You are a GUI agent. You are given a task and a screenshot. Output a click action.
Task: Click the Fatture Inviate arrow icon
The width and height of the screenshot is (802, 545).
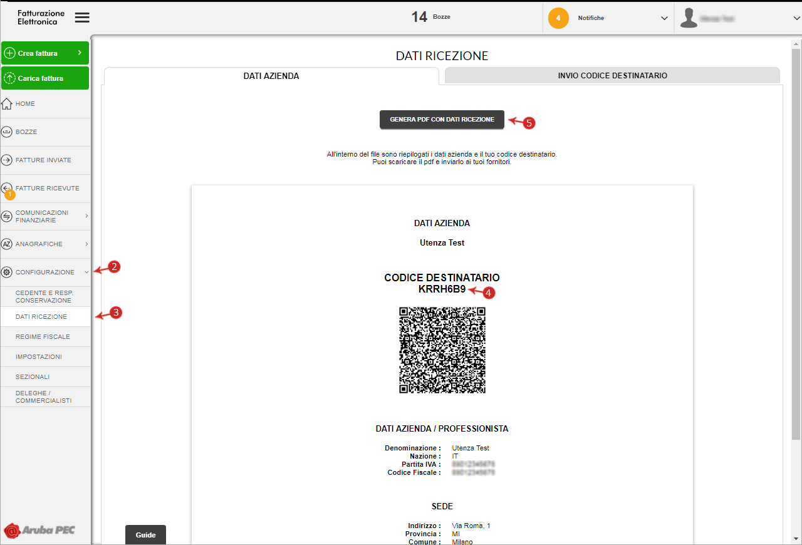click(7, 160)
